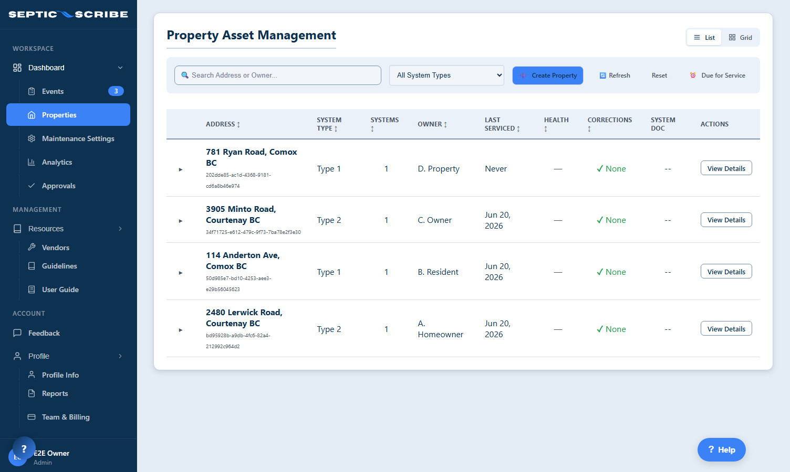The height and width of the screenshot is (472, 790).
Task: Click the Analytics bar chart icon
Action: click(32, 162)
